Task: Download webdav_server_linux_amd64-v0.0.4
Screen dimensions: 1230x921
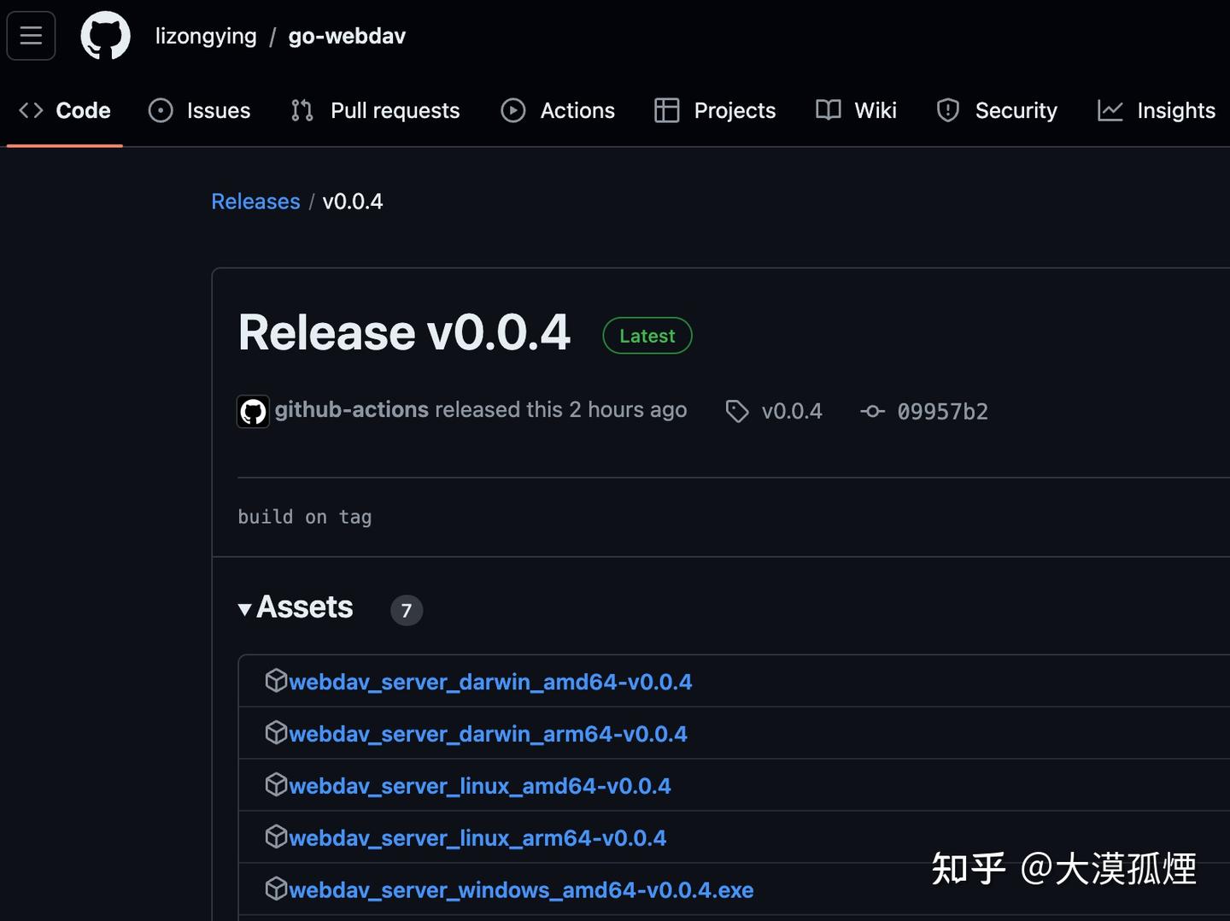Action: click(480, 786)
